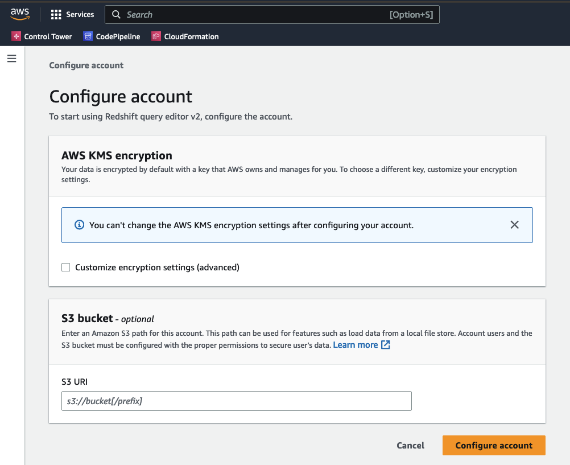Dismiss the KMS encryption notice
Image resolution: width=570 pixels, height=465 pixels.
pos(514,224)
